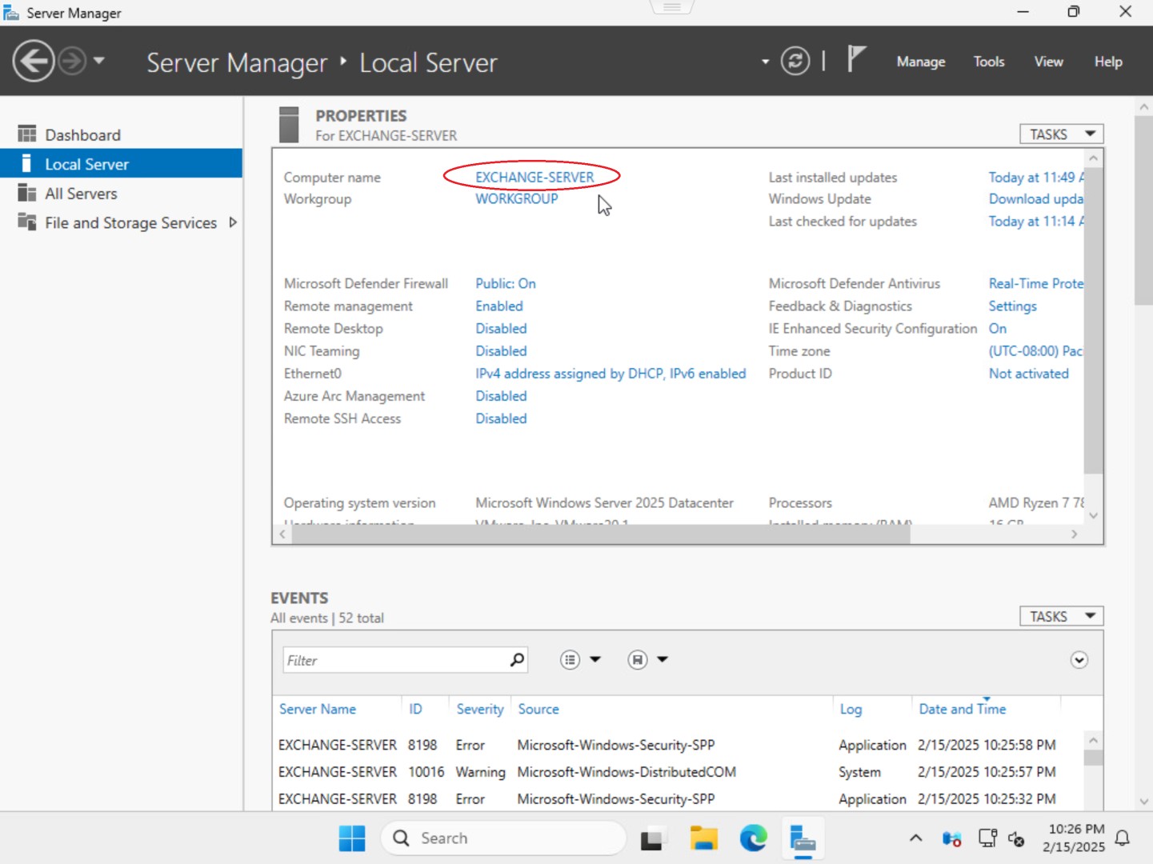Image resolution: width=1153 pixels, height=864 pixels.
Task: Open the Manage menu
Action: coord(920,62)
